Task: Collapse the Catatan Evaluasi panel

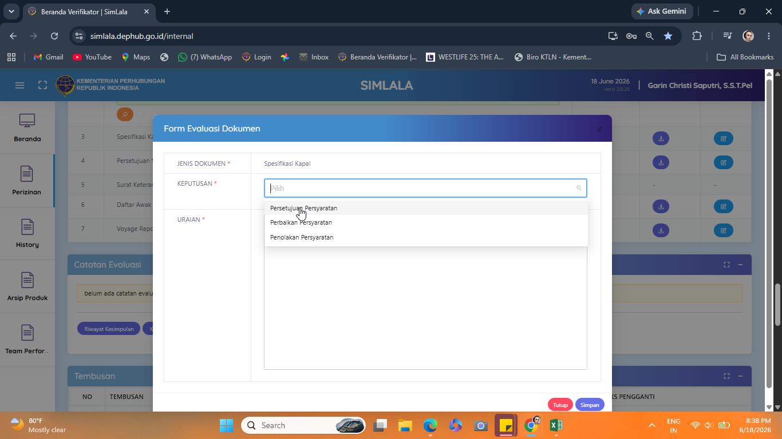Action: pos(740,265)
